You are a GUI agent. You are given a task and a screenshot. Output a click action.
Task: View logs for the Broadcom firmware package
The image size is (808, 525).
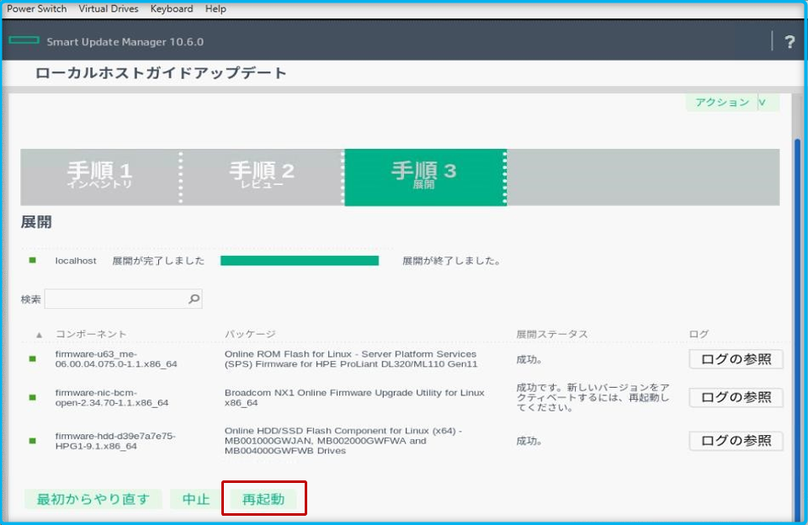(x=736, y=398)
